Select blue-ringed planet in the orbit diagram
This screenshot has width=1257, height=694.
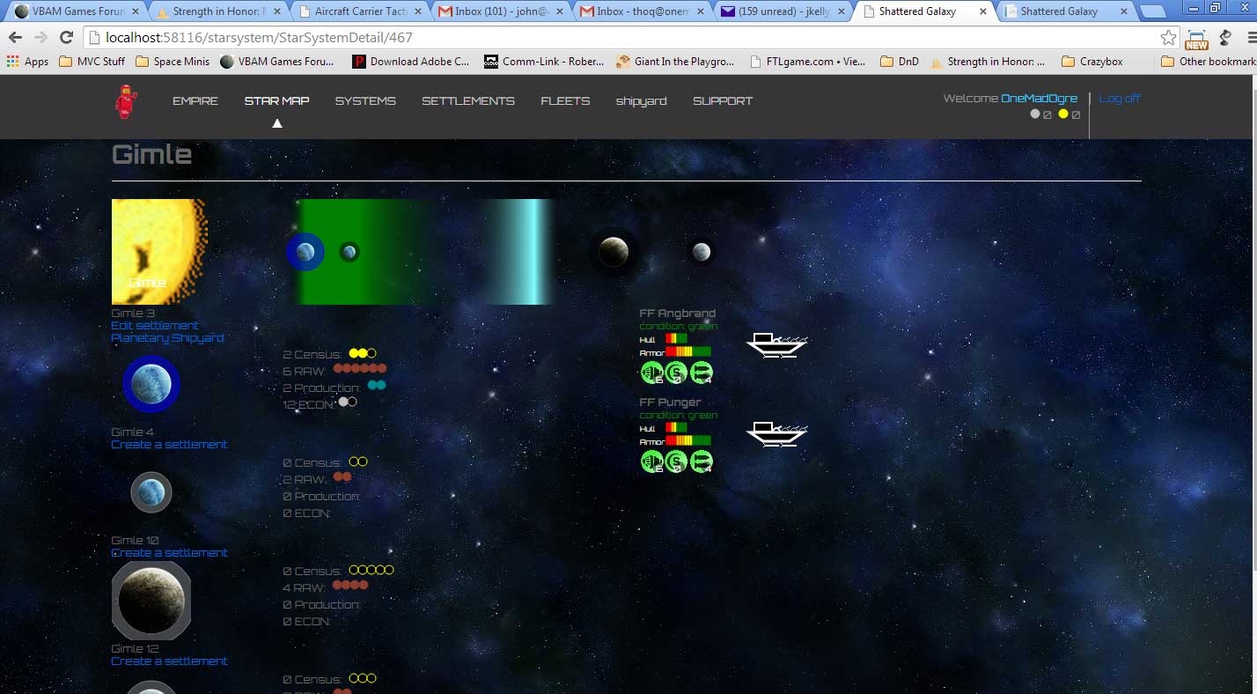point(305,252)
